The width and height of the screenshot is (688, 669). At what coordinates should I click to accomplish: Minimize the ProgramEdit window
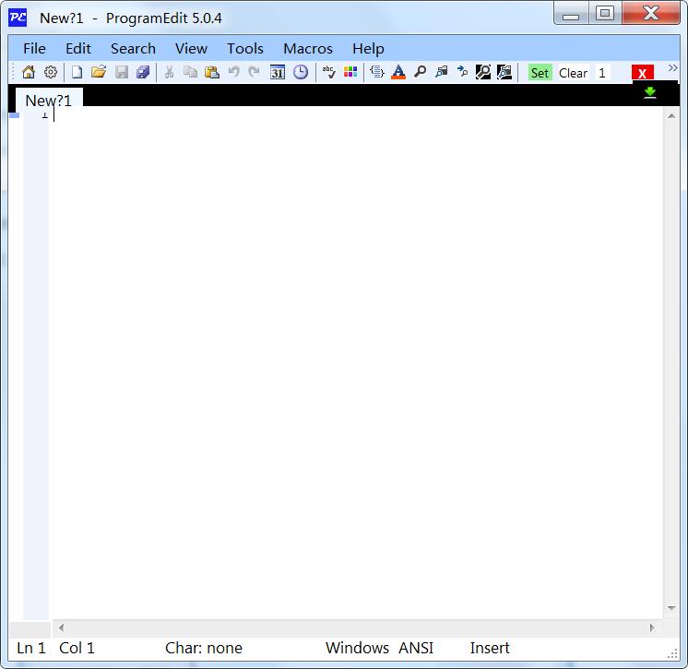pyautogui.click(x=571, y=13)
